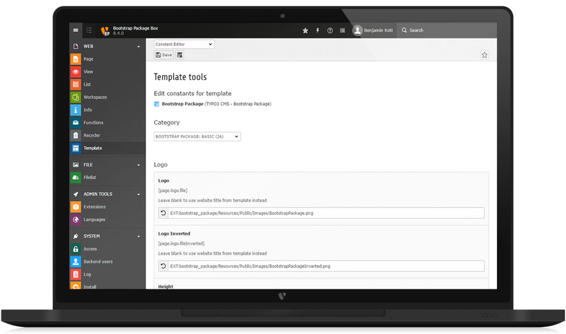566x334 pixels.
Task: Open the help question mark icon
Action: (330, 30)
